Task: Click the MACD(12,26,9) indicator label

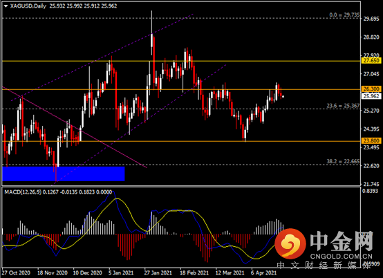Action: [23, 192]
